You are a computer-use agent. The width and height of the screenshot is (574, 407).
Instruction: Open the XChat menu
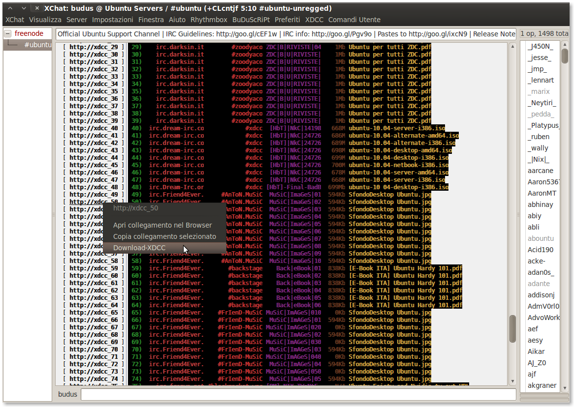(15, 20)
